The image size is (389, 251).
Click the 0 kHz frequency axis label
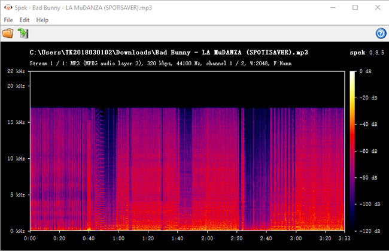point(17,231)
